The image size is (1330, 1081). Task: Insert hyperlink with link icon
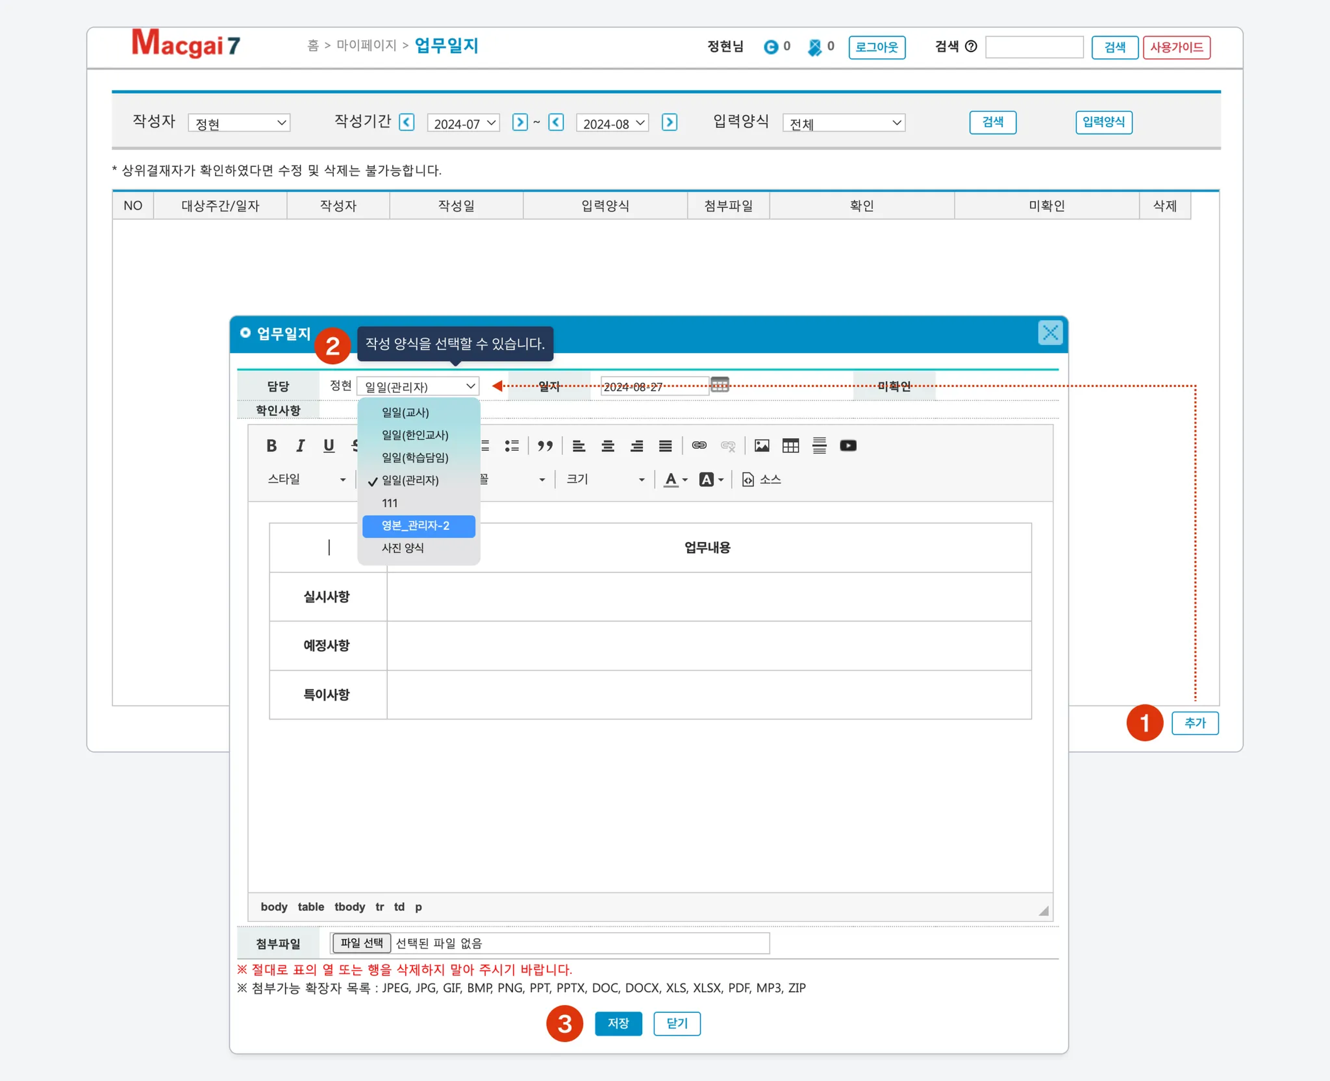699,445
